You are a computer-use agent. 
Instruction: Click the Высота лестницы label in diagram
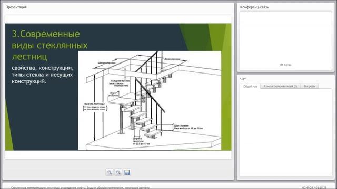point(95,104)
